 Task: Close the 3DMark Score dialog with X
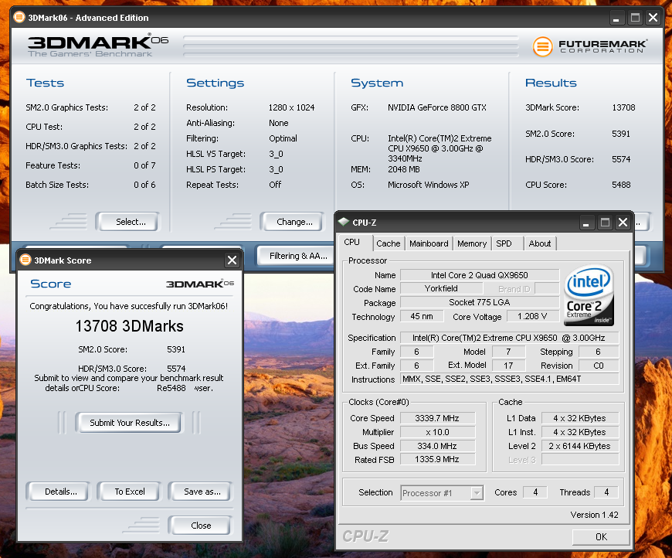click(x=232, y=260)
